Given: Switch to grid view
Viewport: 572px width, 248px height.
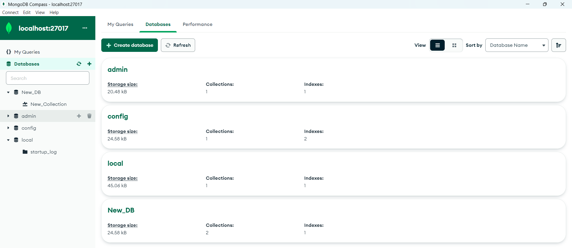Looking at the screenshot, I should (x=454, y=45).
